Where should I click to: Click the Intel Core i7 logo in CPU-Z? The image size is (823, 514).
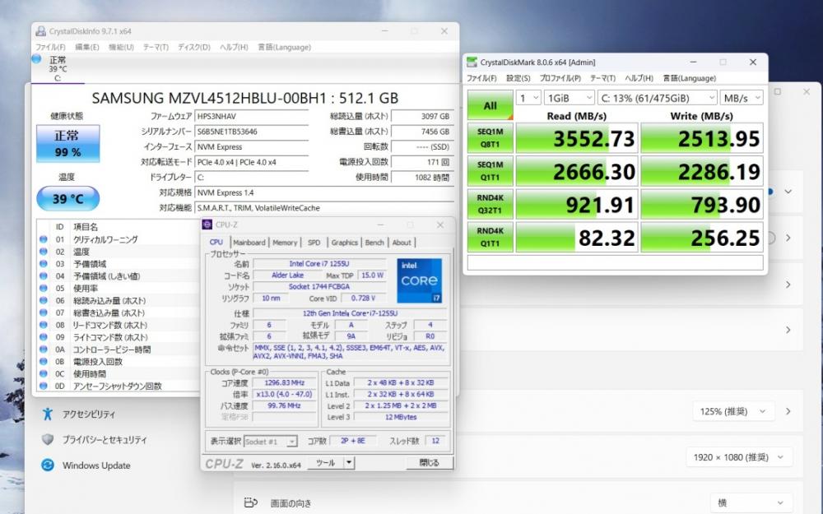pos(420,281)
